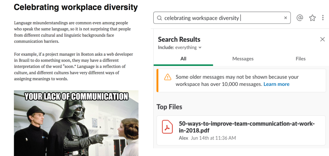Open the three-dot more menu
The width and height of the screenshot is (329, 156).
point(323,18)
